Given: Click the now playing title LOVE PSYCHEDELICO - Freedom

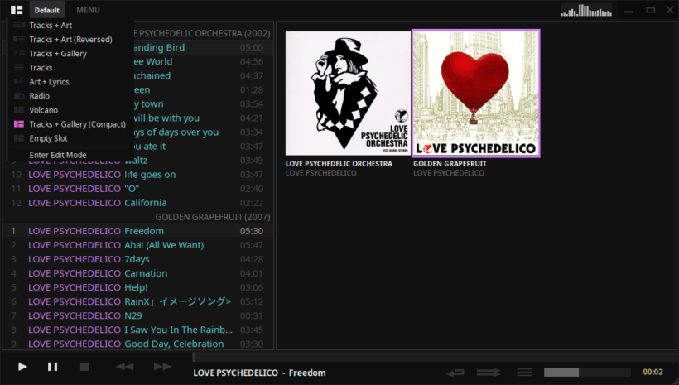Looking at the screenshot, I should pos(259,373).
